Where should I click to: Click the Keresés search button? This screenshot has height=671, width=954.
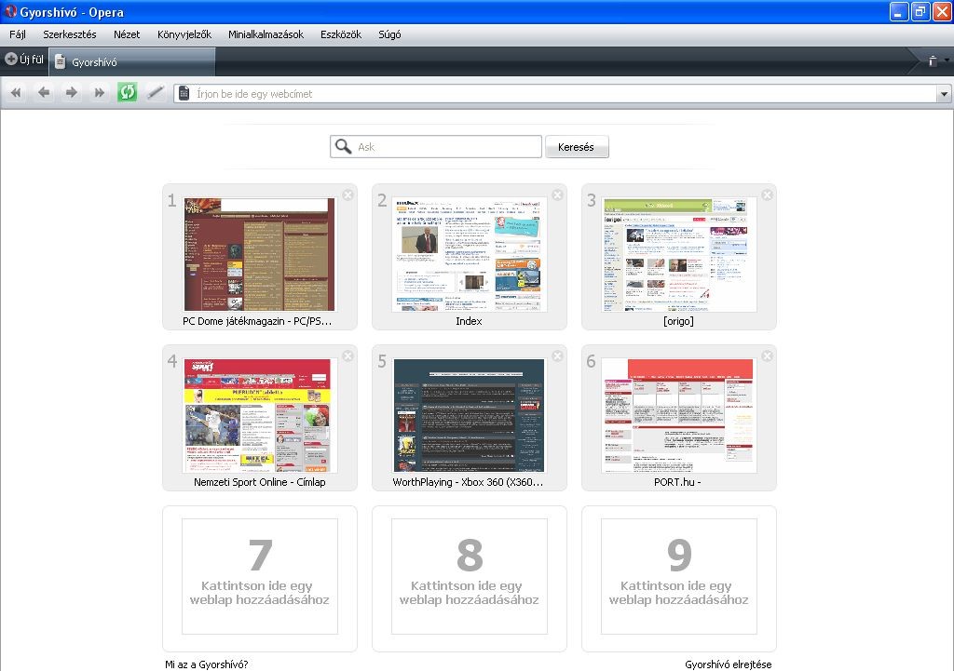pos(576,146)
